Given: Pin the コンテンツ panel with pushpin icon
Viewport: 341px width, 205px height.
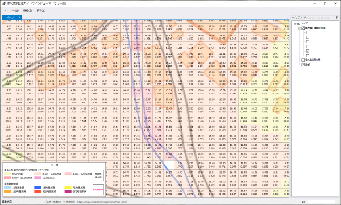Looking at the screenshot, I should 336,18.
